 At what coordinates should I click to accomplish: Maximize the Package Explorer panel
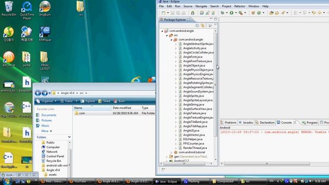tap(215, 19)
